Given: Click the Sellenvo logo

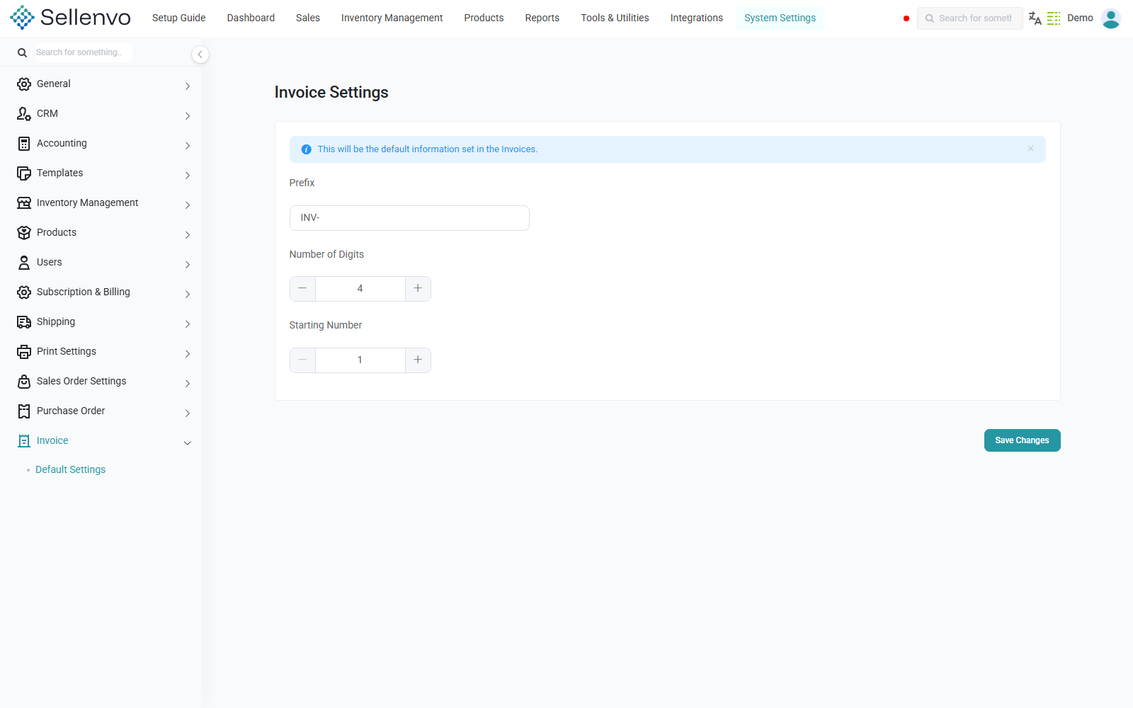Looking at the screenshot, I should click(70, 18).
